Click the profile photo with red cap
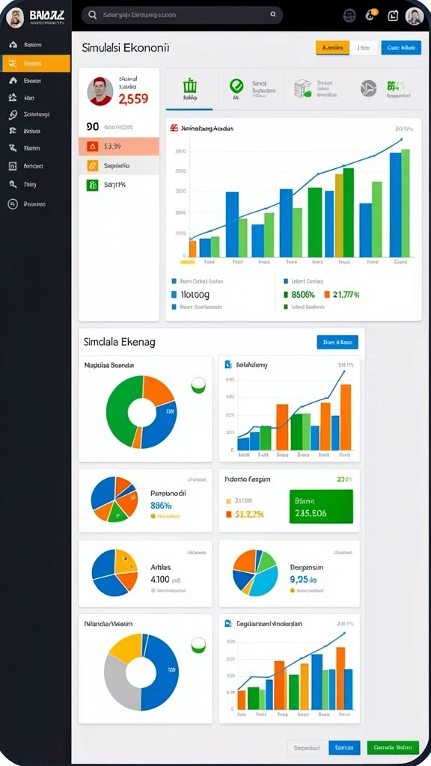Screen dimensions: 431x766 click(100, 91)
